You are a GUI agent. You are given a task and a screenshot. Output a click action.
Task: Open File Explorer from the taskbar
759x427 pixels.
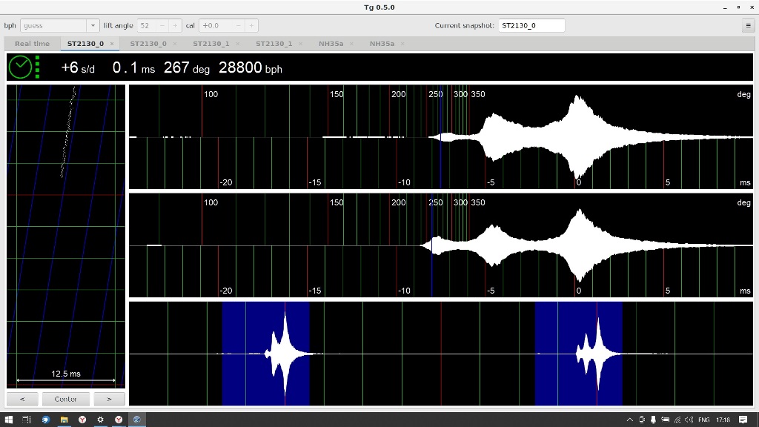tap(64, 420)
